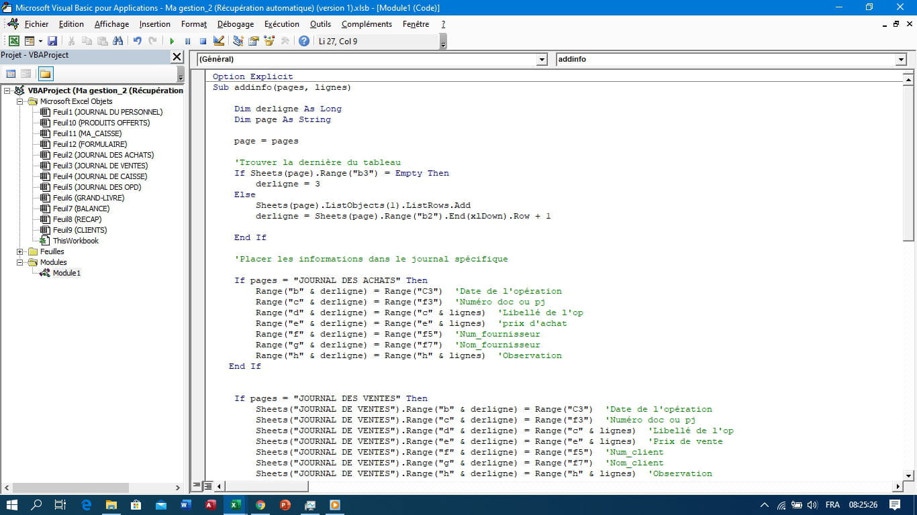Switch to PowerPoint in the taskbar
This screenshot has width=917, height=515.
click(x=285, y=505)
